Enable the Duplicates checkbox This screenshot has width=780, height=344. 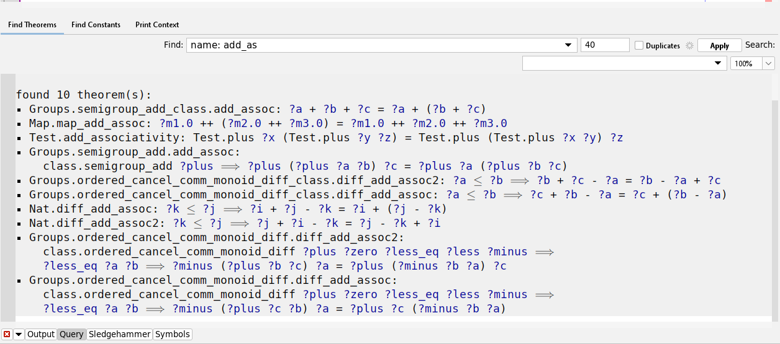tap(639, 45)
